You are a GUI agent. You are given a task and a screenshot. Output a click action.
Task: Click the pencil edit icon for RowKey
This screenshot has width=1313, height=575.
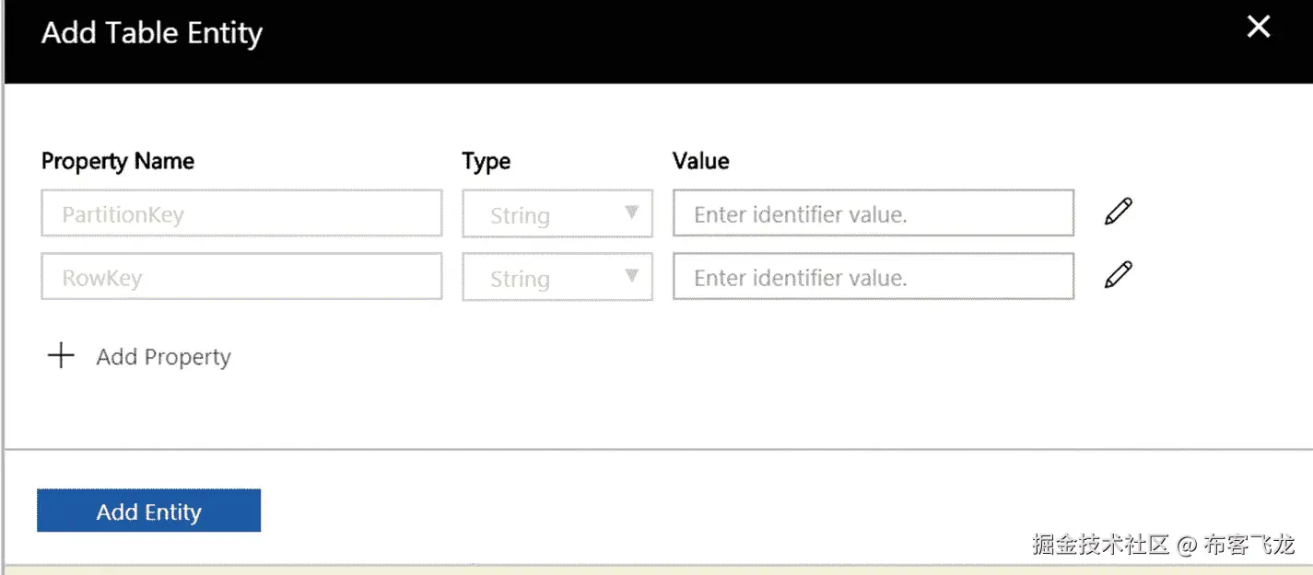coord(1118,275)
